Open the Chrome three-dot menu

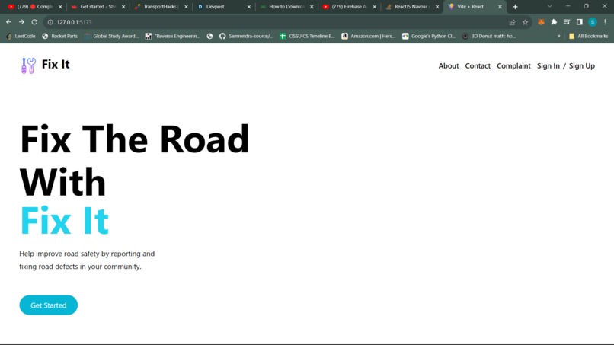[x=605, y=22]
